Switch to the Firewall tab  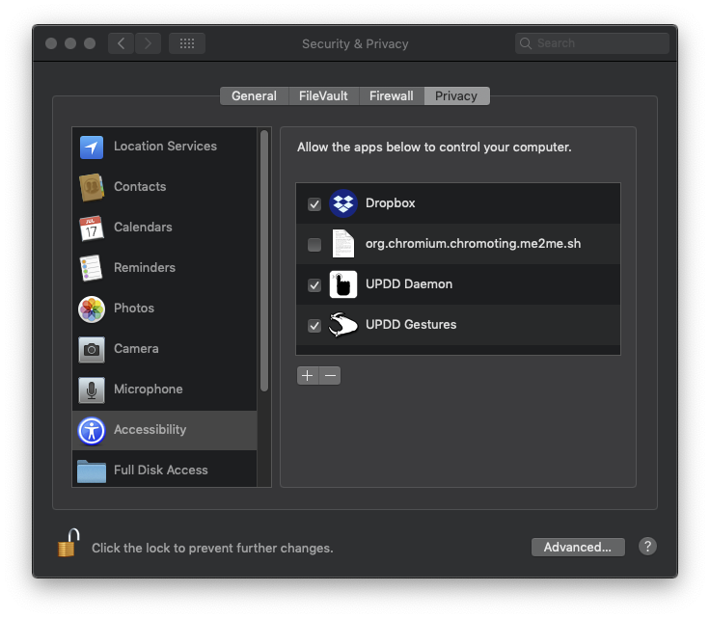tap(392, 95)
